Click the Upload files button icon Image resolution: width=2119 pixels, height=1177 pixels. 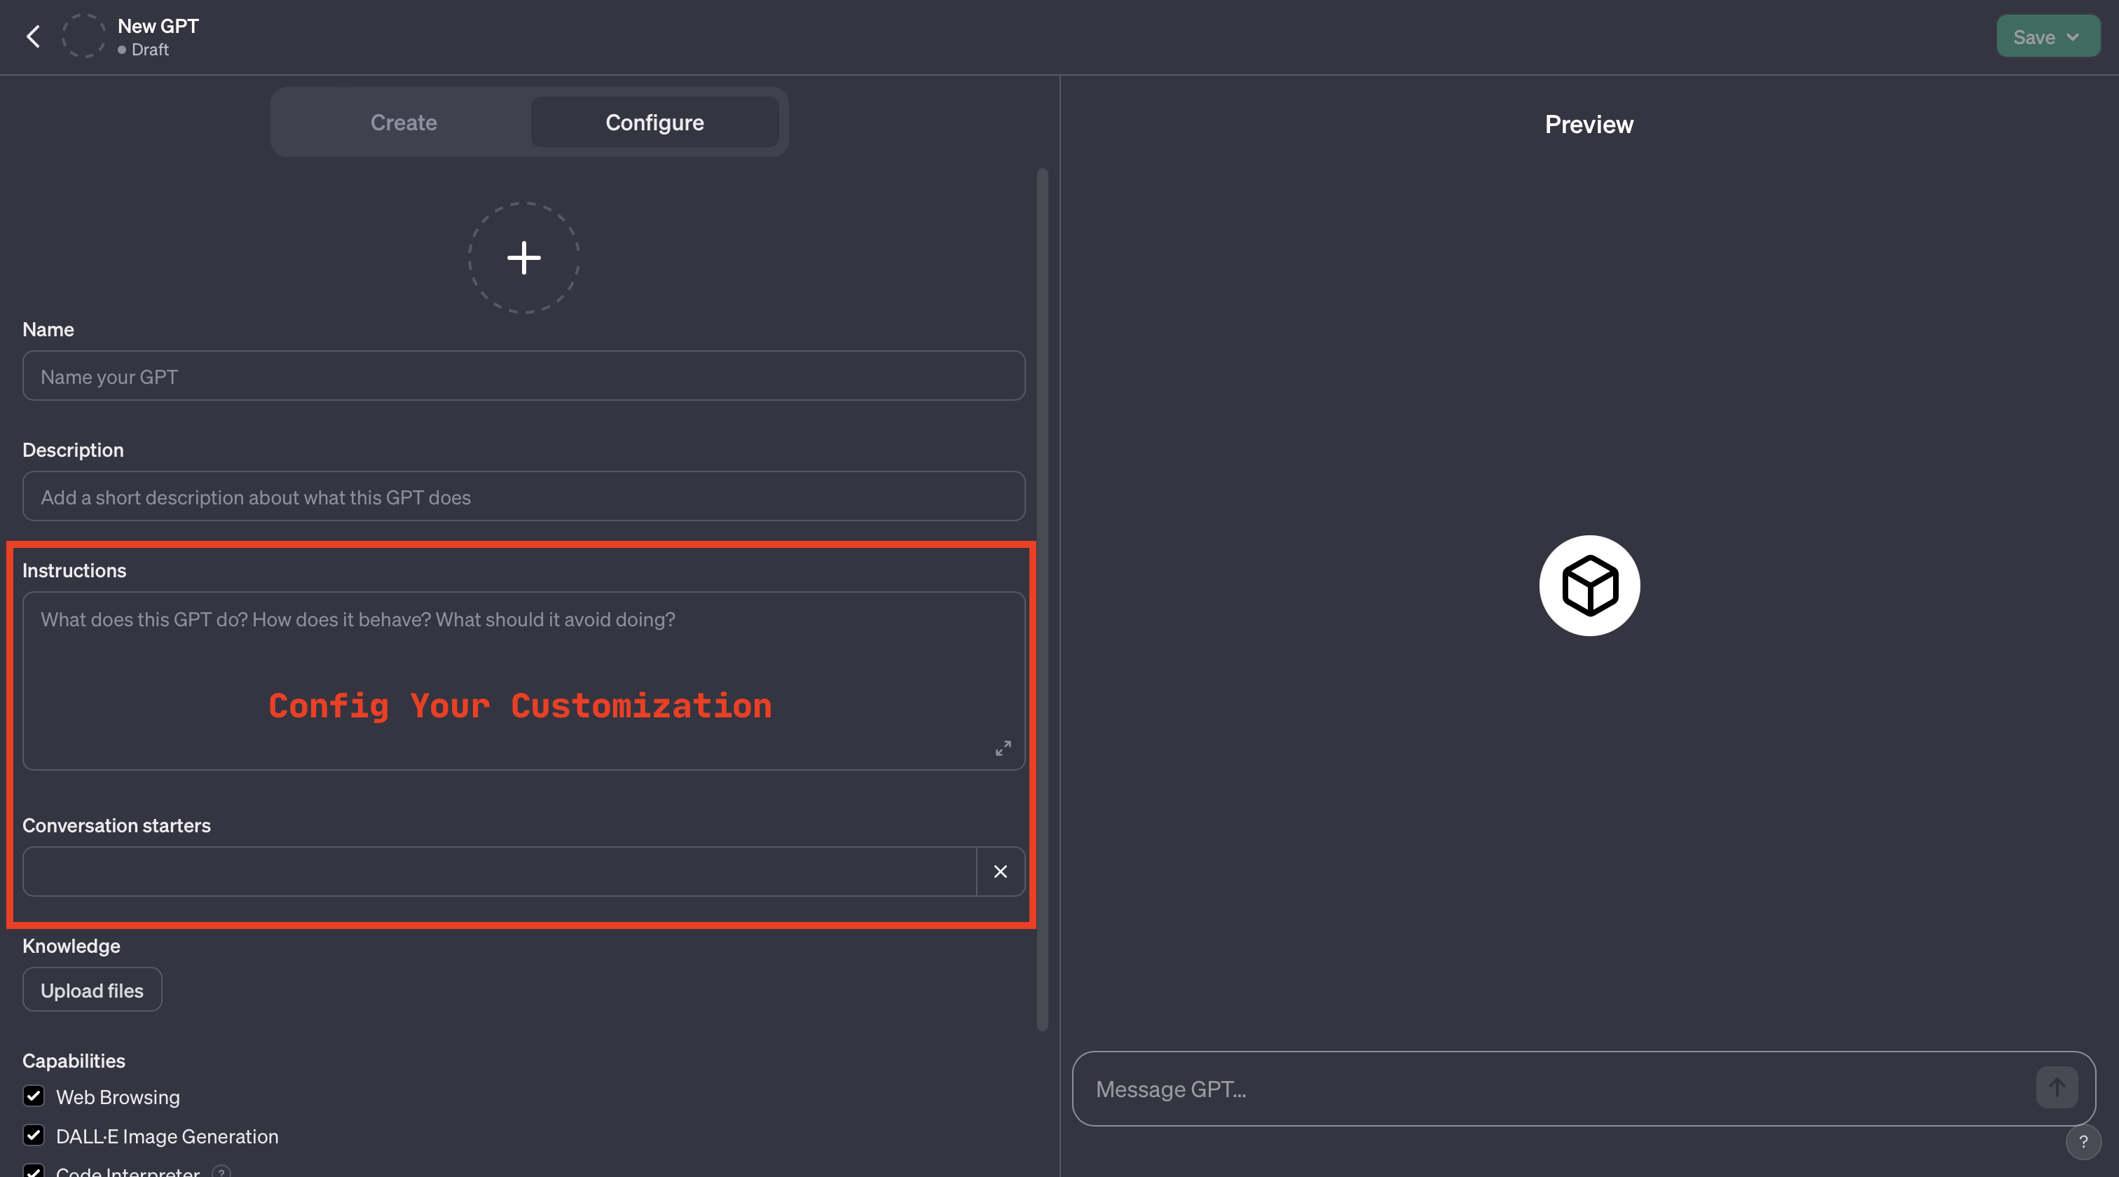(91, 989)
